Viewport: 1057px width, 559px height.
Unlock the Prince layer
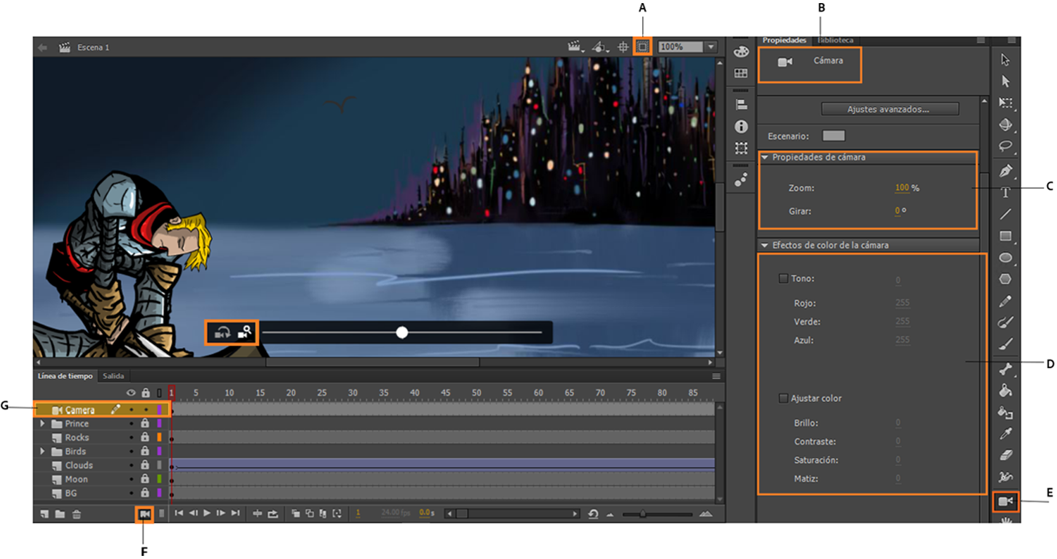[145, 423]
